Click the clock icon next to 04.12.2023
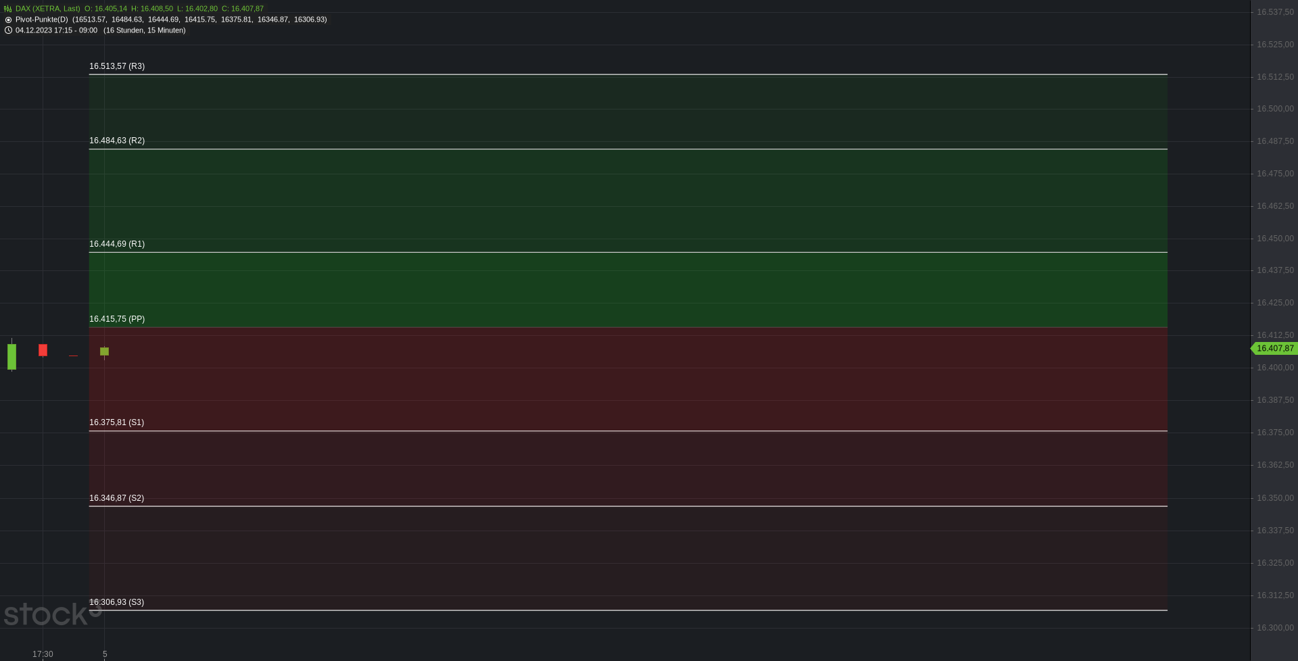 click(8, 30)
